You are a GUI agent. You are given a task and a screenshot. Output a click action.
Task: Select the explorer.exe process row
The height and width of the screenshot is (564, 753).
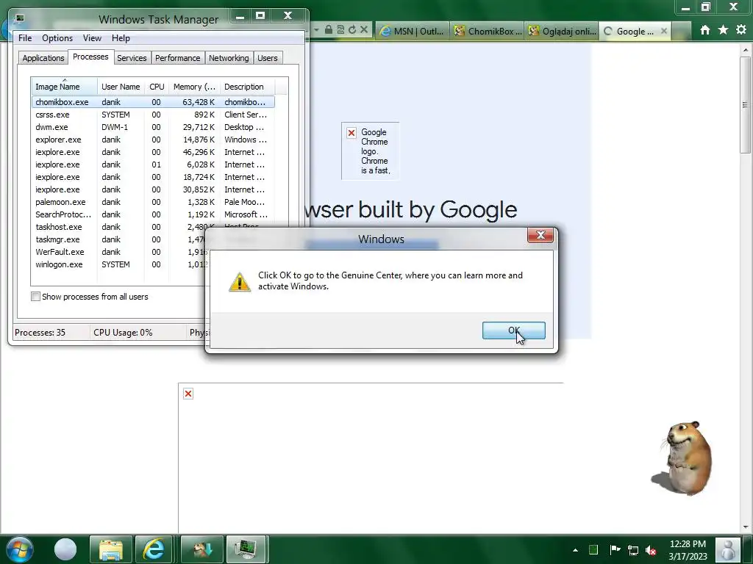point(153,140)
